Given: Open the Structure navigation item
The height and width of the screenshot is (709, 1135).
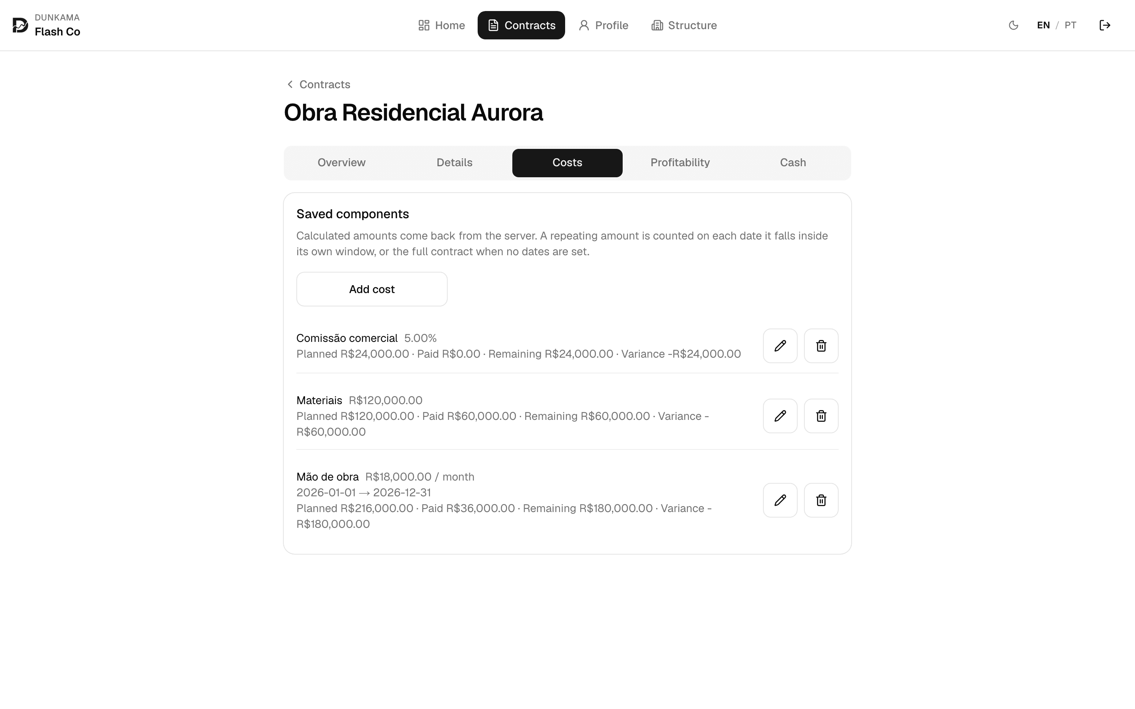Looking at the screenshot, I should (684, 25).
